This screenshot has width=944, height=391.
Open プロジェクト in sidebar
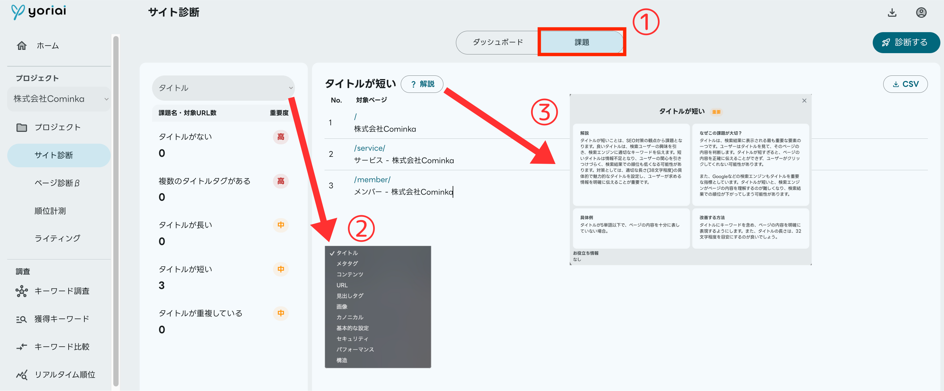pyautogui.click(x=57, y=127)
